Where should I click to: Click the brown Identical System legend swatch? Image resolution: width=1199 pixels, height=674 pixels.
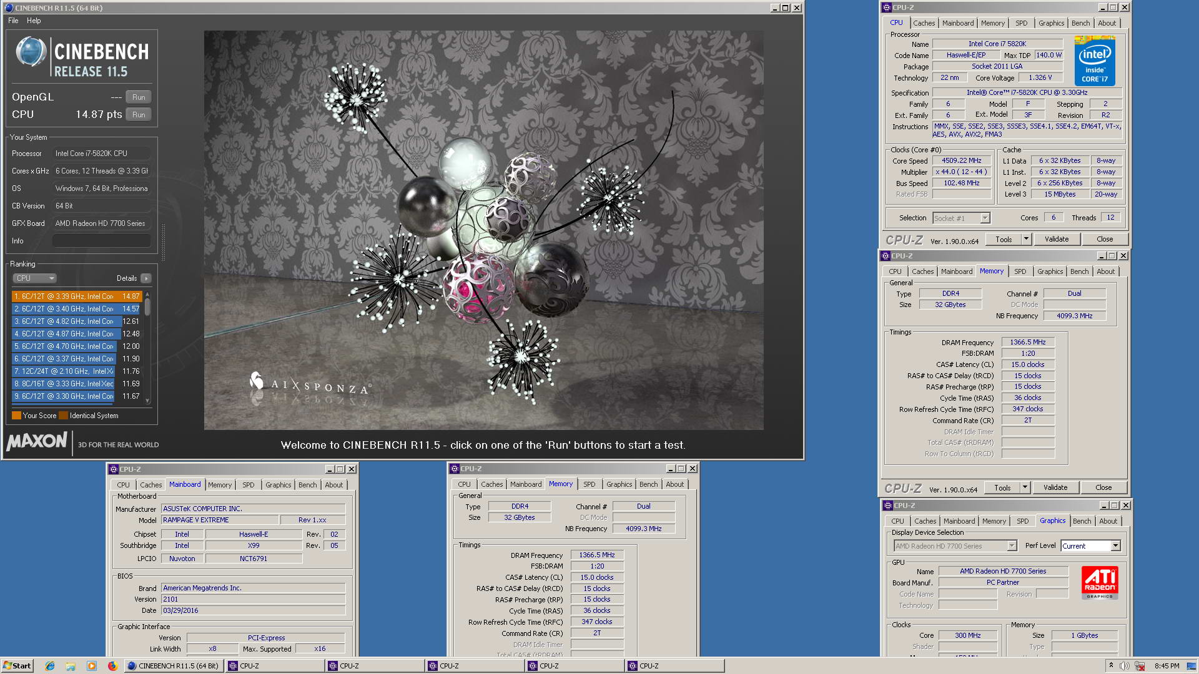(63, 416)
